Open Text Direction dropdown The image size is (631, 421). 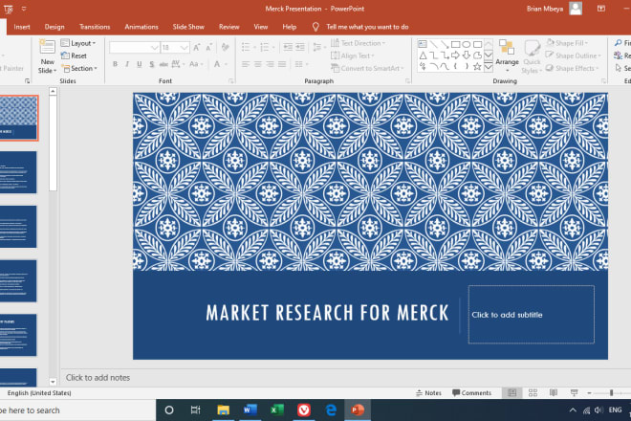pyautogui.click(x=358, y=43)
